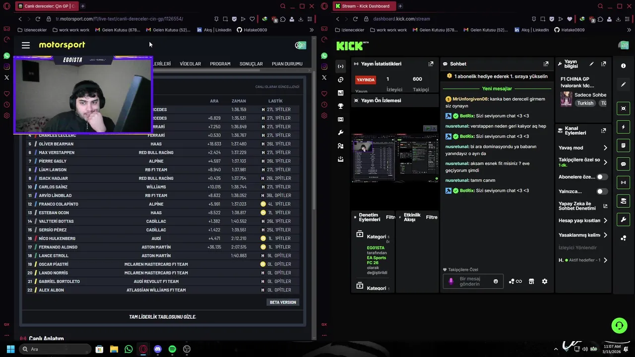The image size is (635, 357).
Task: Toggle stream preview widget in right rail
Action: (624, 109)
